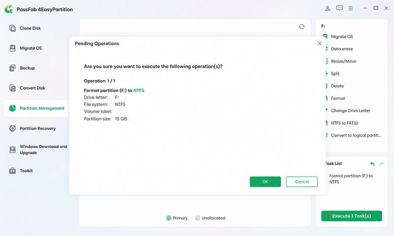Select the Migrate OS sidebar icon
This screenshot has height=236, width=394.
[x=12, y=48]
